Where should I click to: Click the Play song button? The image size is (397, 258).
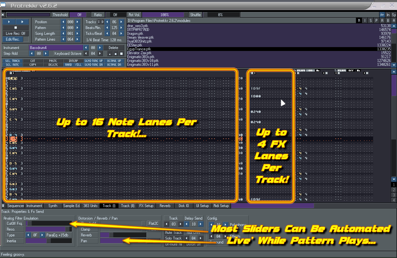(x=9, y=22)
